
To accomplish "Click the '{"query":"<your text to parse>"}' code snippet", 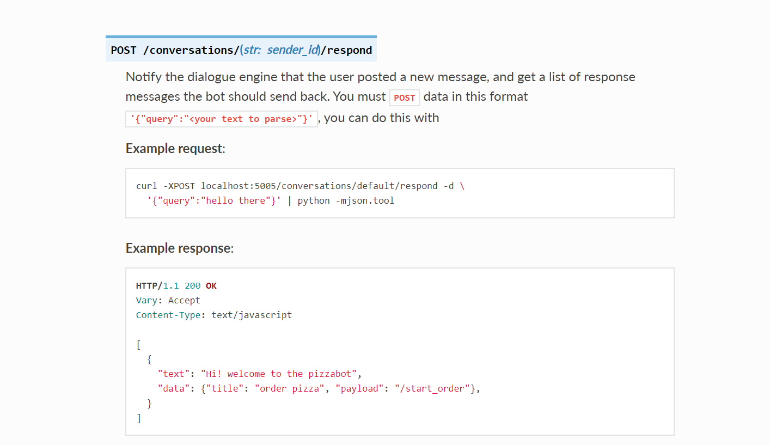I will point(222,119).
